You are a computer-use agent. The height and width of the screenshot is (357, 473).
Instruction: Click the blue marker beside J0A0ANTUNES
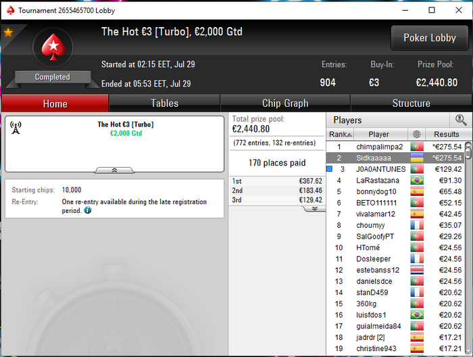330,168
